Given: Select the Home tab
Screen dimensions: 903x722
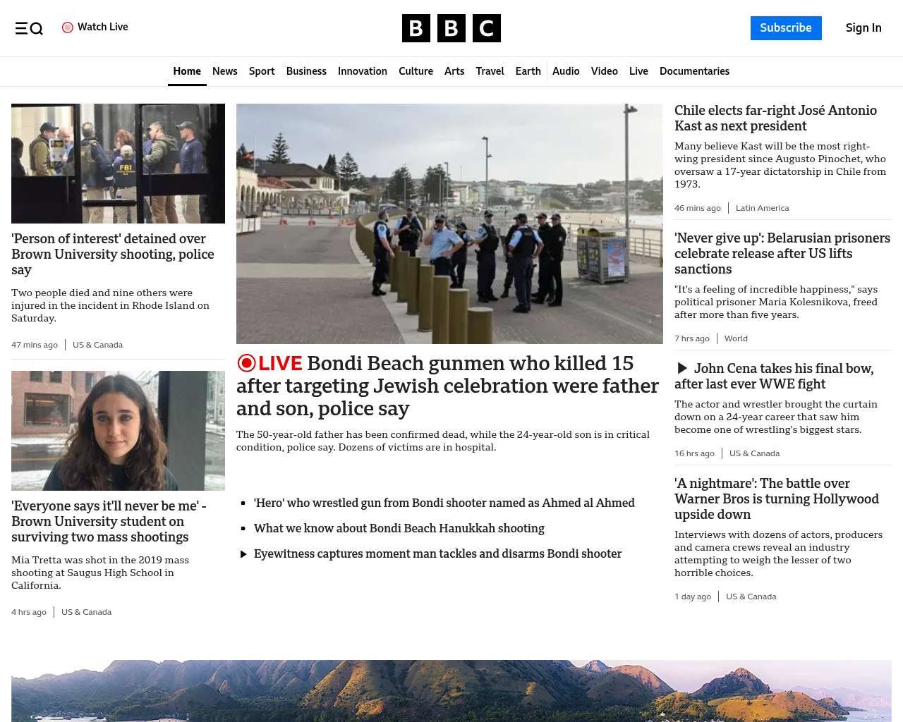Looking at the screenshot, I should tap(187, 71).
